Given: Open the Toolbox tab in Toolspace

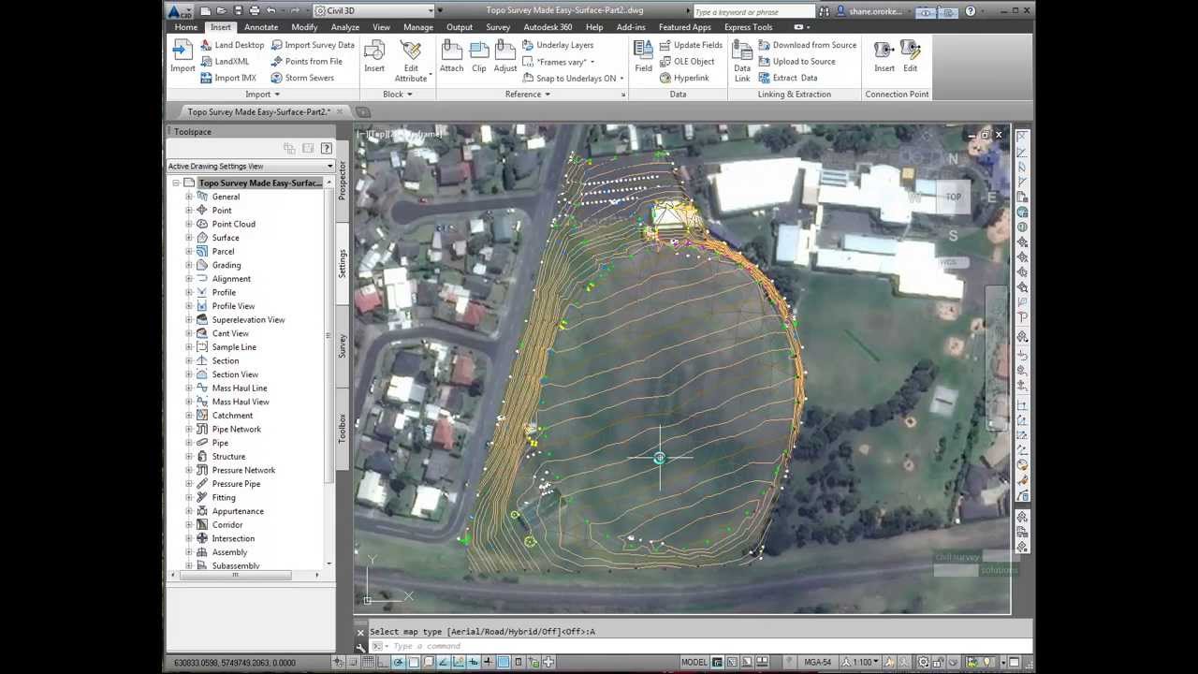Looking at the screenshot, I should [343, 427].
